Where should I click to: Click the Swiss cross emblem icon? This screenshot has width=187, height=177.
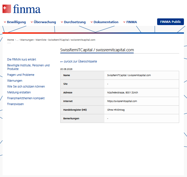[x=7, y=9]
